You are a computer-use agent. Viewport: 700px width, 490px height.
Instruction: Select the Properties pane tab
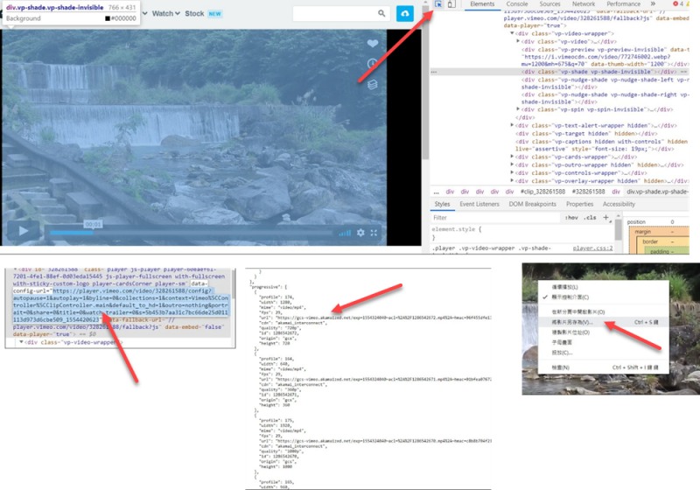(579, 204)
